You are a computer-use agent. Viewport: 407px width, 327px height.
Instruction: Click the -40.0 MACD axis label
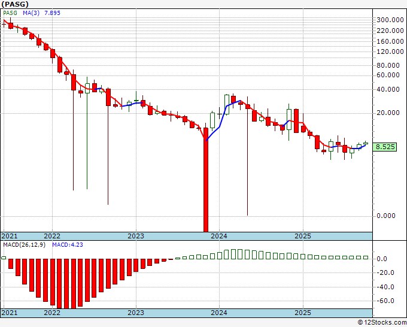(x=386, y=287)
